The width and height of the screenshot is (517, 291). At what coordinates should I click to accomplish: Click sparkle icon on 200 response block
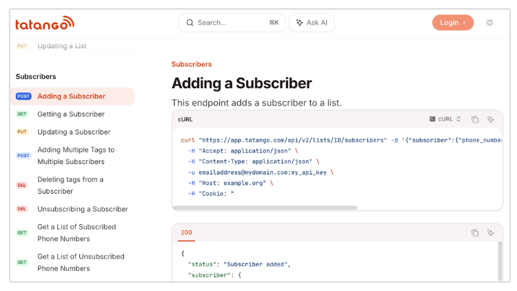click(x=491, y=233)
